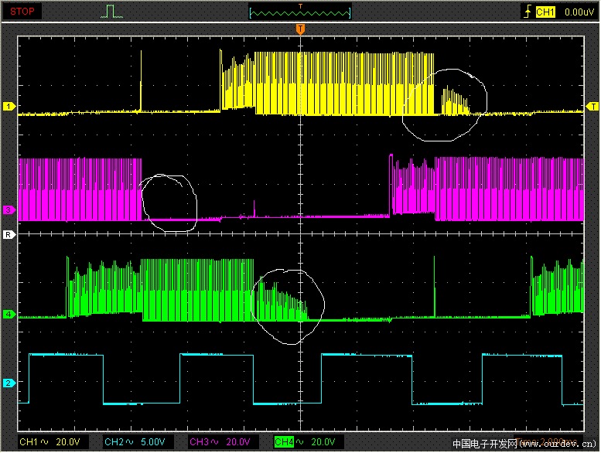Click the orange horizontal trigger position marker
Screen dimensions: 601x453
300,29
